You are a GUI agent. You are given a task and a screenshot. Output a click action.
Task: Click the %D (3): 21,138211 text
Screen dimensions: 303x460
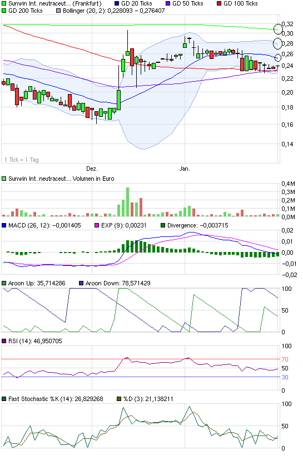pos(148,399)
